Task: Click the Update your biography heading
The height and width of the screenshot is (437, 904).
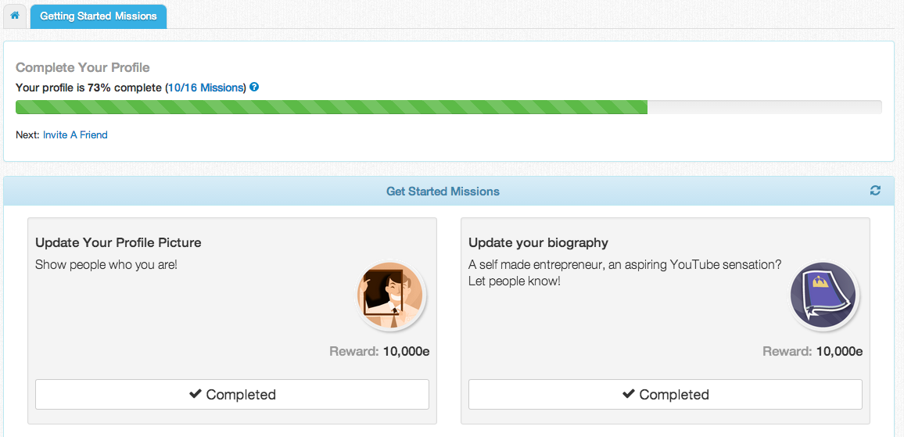Action: [538, 242]
